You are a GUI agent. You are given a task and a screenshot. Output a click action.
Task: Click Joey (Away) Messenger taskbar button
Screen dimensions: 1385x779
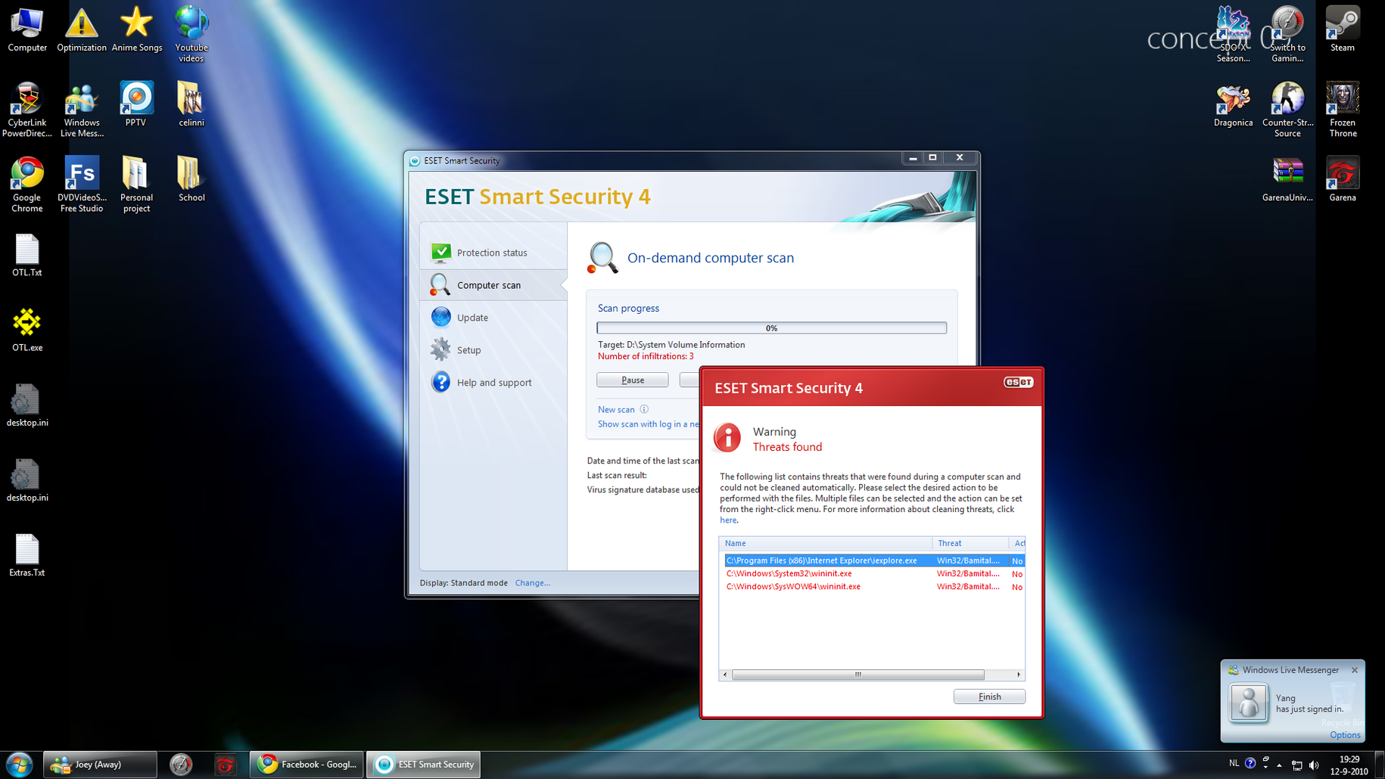pos(100,765)
